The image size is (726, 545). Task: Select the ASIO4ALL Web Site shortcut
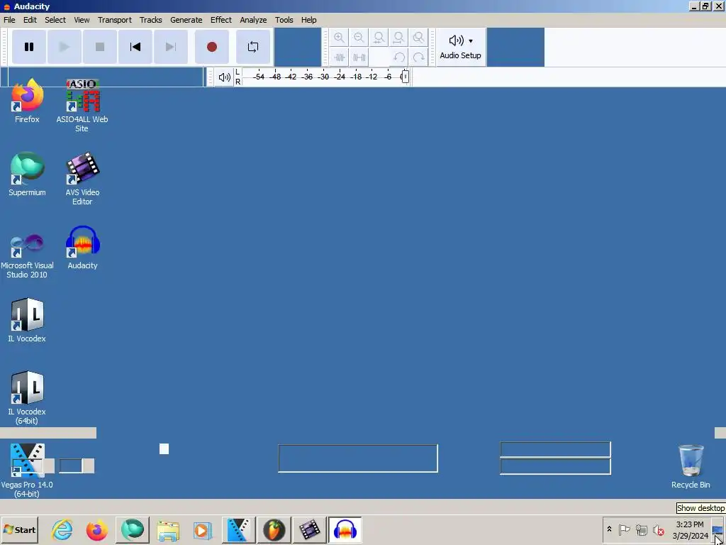[x=82, y=105]
